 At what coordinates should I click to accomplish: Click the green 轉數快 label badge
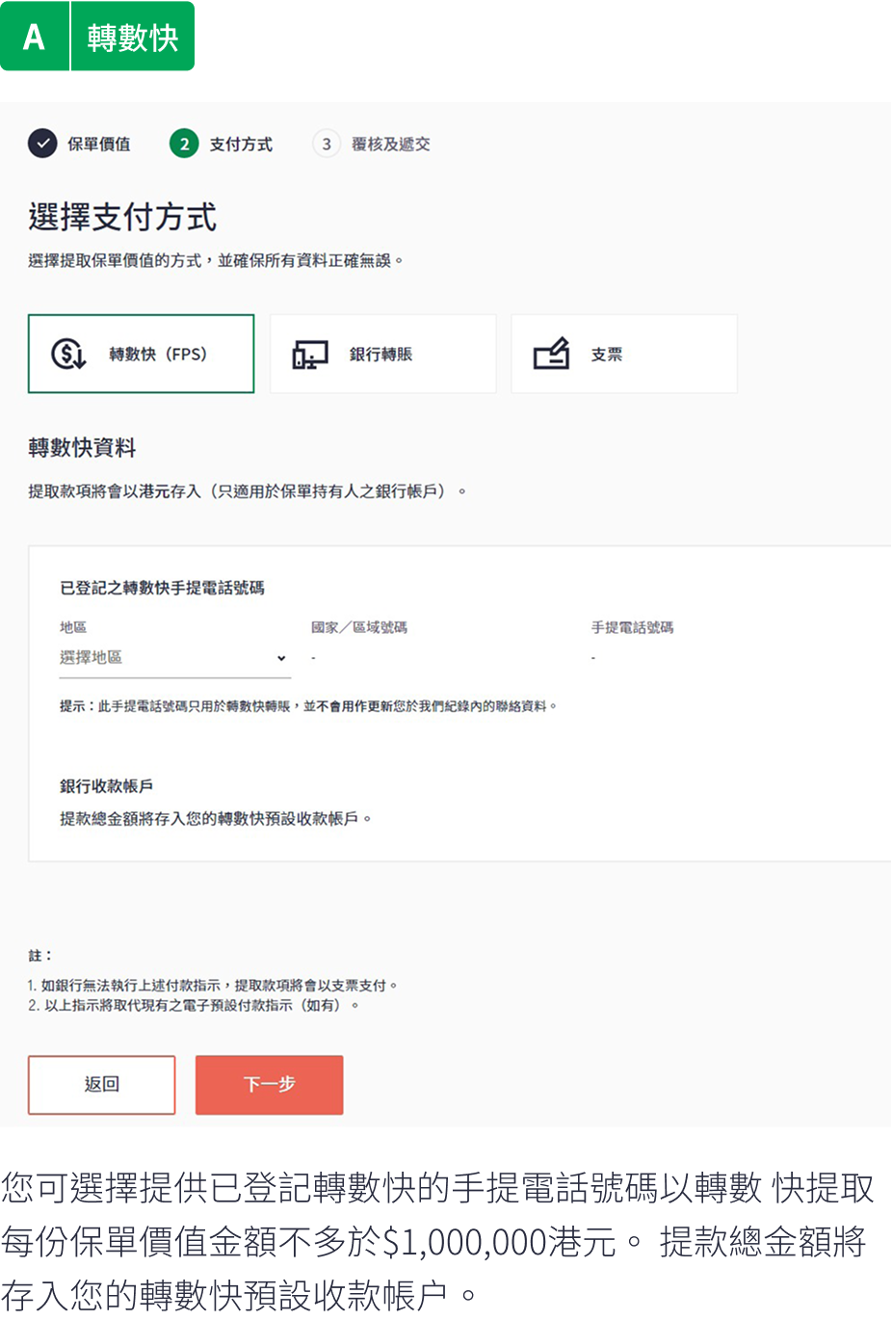pos(132,36)
